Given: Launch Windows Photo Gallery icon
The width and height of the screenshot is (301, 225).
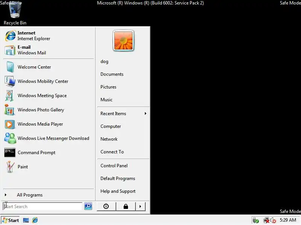Looking at the screenshot, I should point(9,110).
